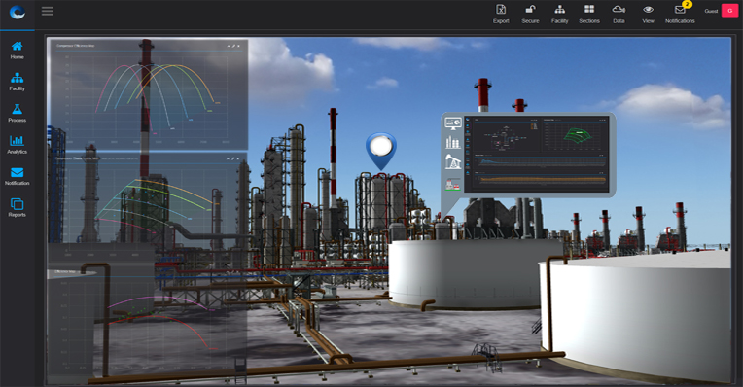Click the Guest user avatar
Viewport: 743px width, 387px height.
point(729,11)
